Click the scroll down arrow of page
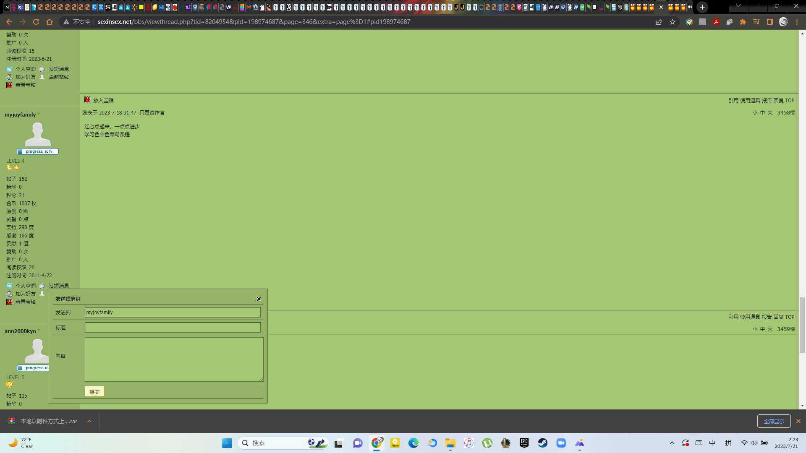This screenshot has width=806, height=453. tap(802, 406)
